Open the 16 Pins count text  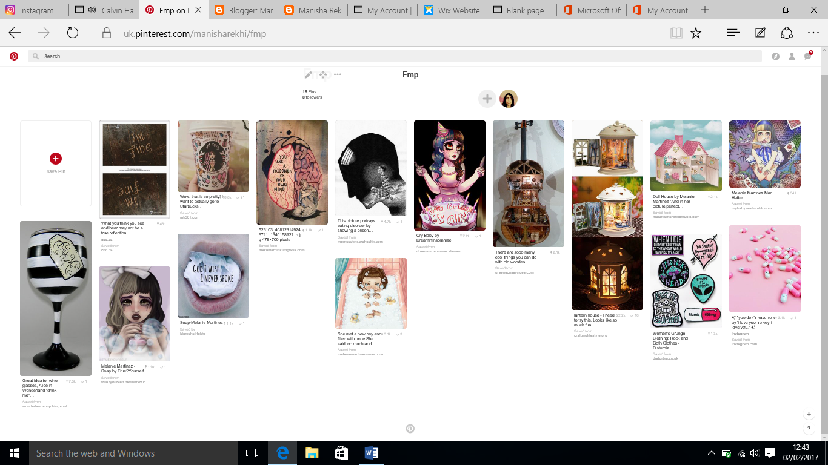pos(309,91)
